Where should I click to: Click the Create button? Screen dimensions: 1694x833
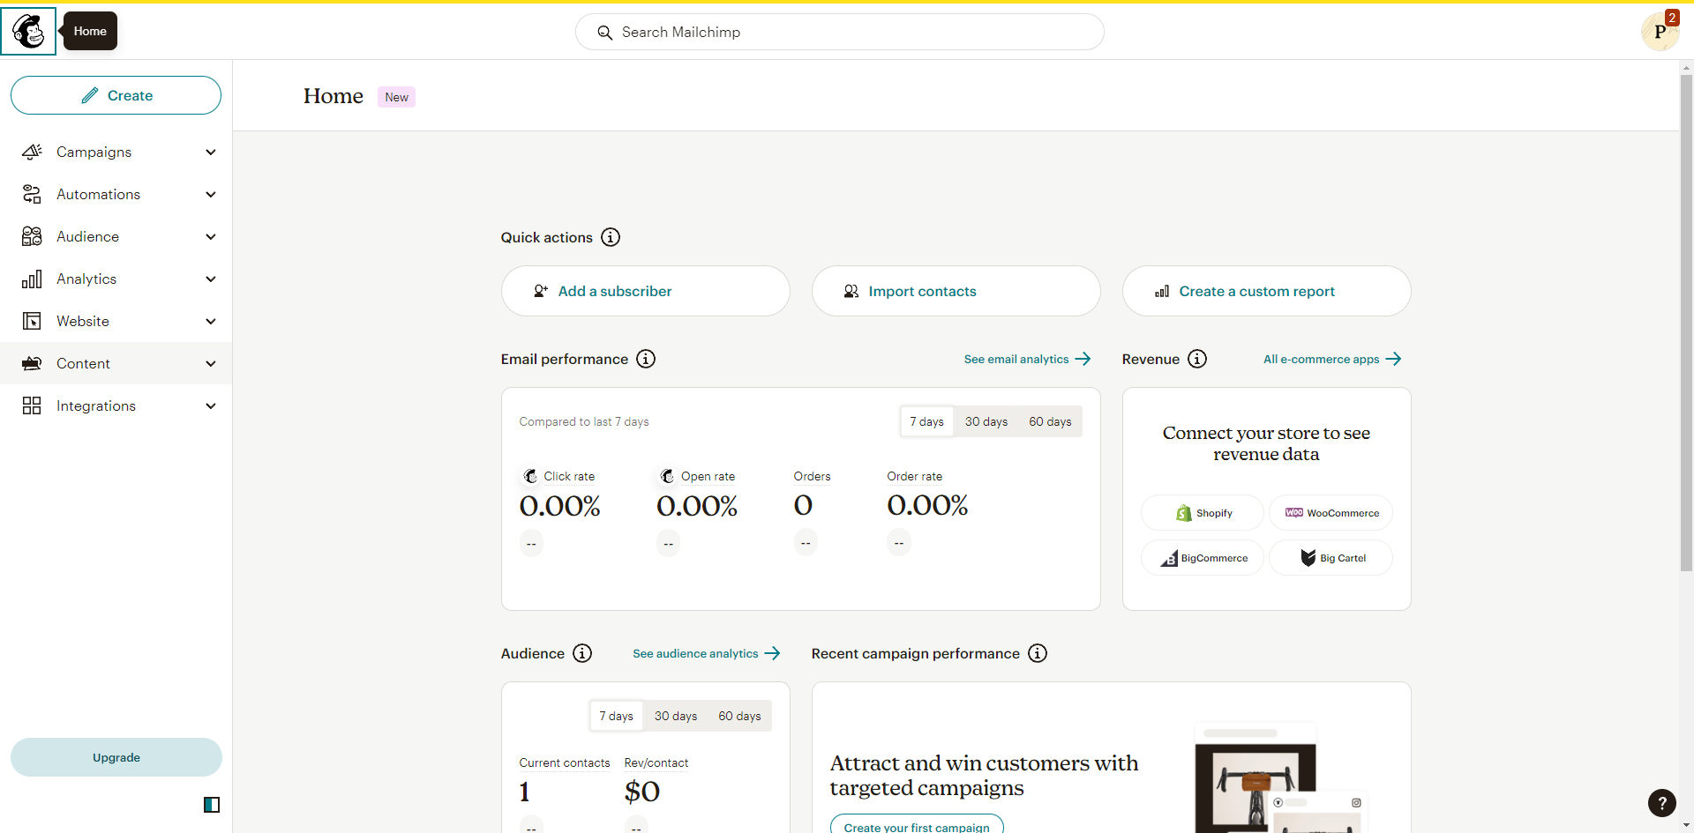[x=116, y=95]
